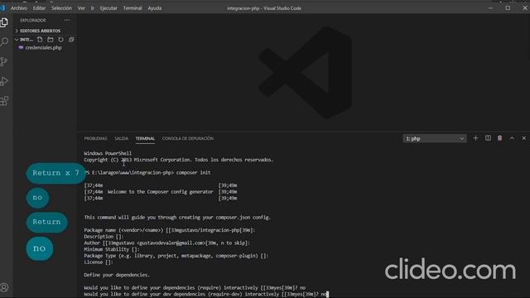Switch to the Problemas tab

(x=95, y=138)
